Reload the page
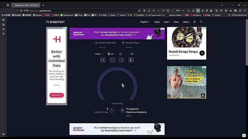The width and height of the screenshot is (248, 139). pos(163,11)
